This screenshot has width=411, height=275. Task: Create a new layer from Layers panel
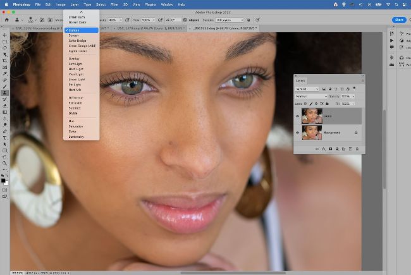click(352, 149)
